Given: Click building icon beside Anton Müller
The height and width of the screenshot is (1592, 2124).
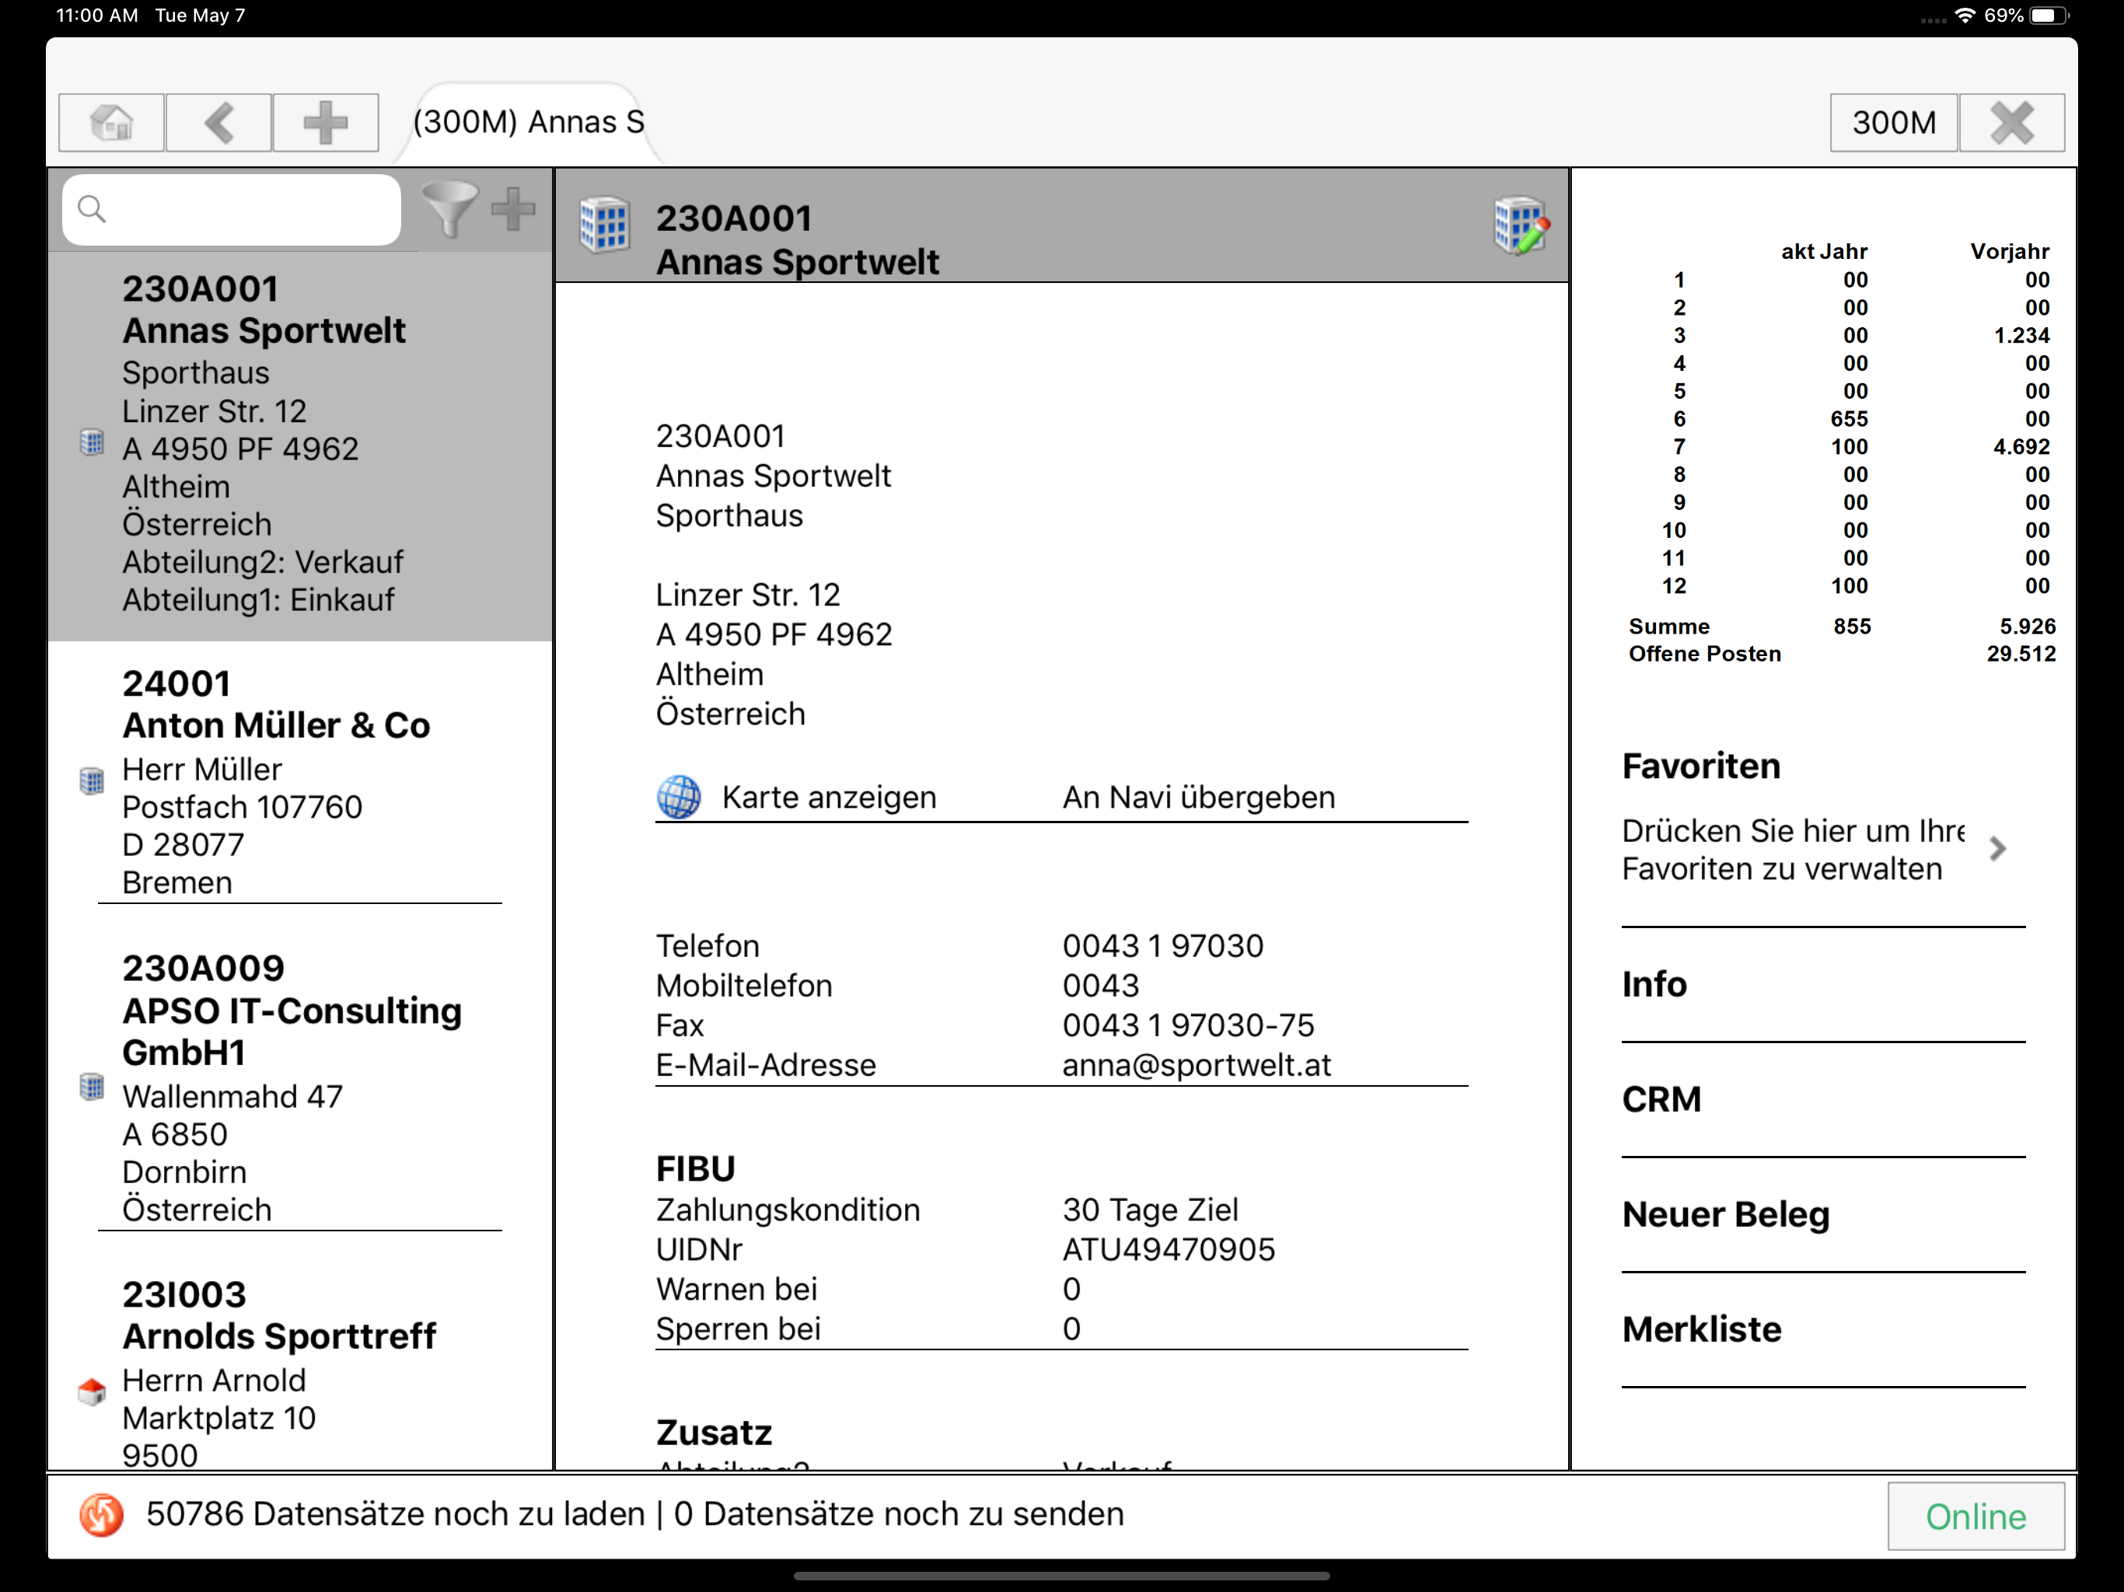Looking at the screenshot, I should pyautogui.click(x=91, y=780).
